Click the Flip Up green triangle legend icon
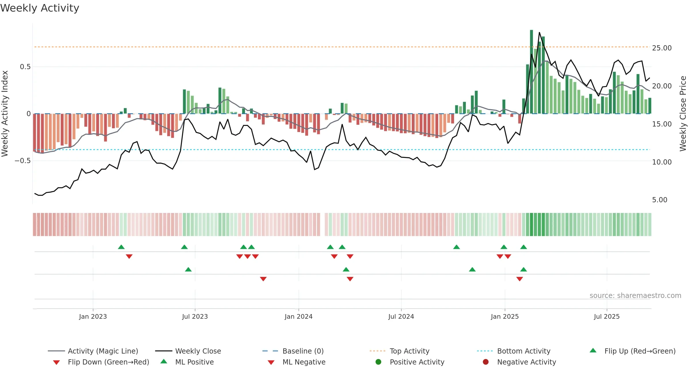The height and width of the screenshot is (389, 691). [x=593, y=350]
